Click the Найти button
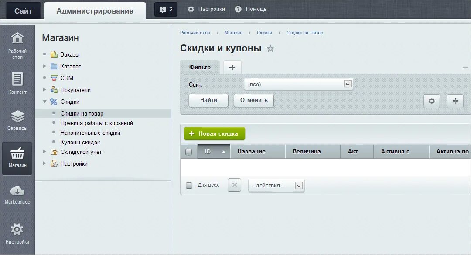The height and width of the screenshot is (255, 471). click(208, 100)
